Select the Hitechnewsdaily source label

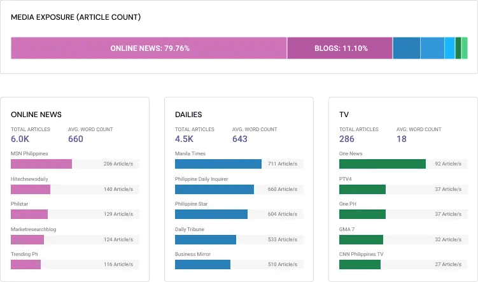(x=30, y=179)
